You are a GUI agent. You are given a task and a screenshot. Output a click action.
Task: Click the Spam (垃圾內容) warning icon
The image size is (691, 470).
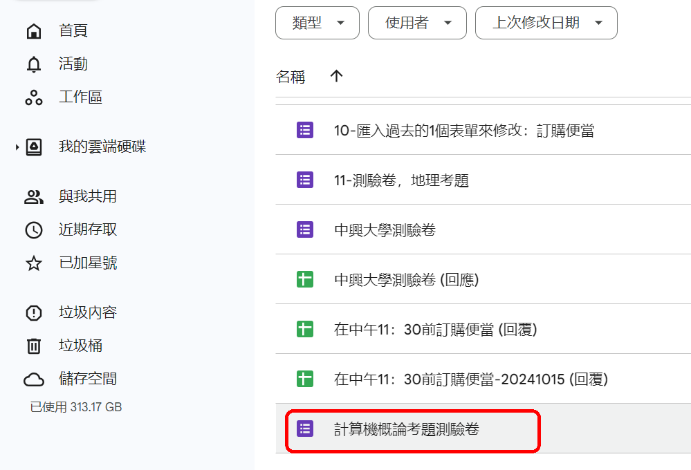(x=33, y=312)
